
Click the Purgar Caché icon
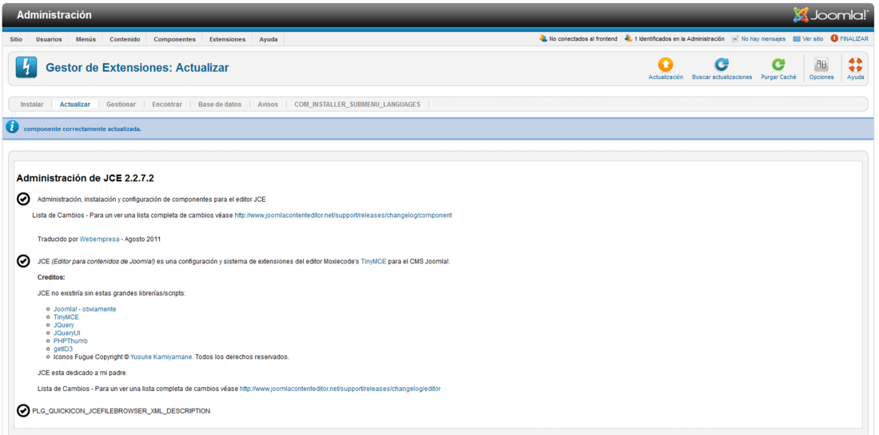tap(778, 65)
